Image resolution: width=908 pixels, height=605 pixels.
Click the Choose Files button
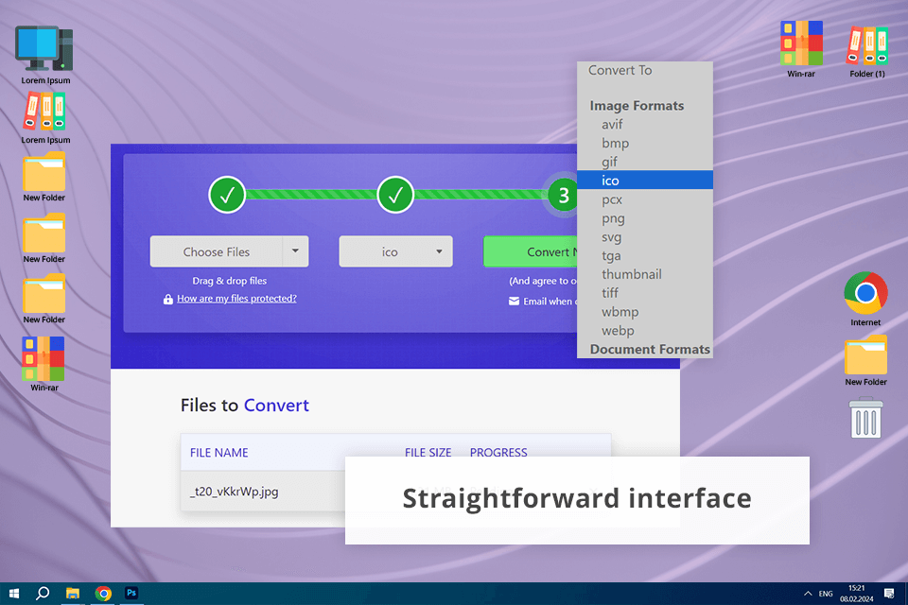[217, 251]
